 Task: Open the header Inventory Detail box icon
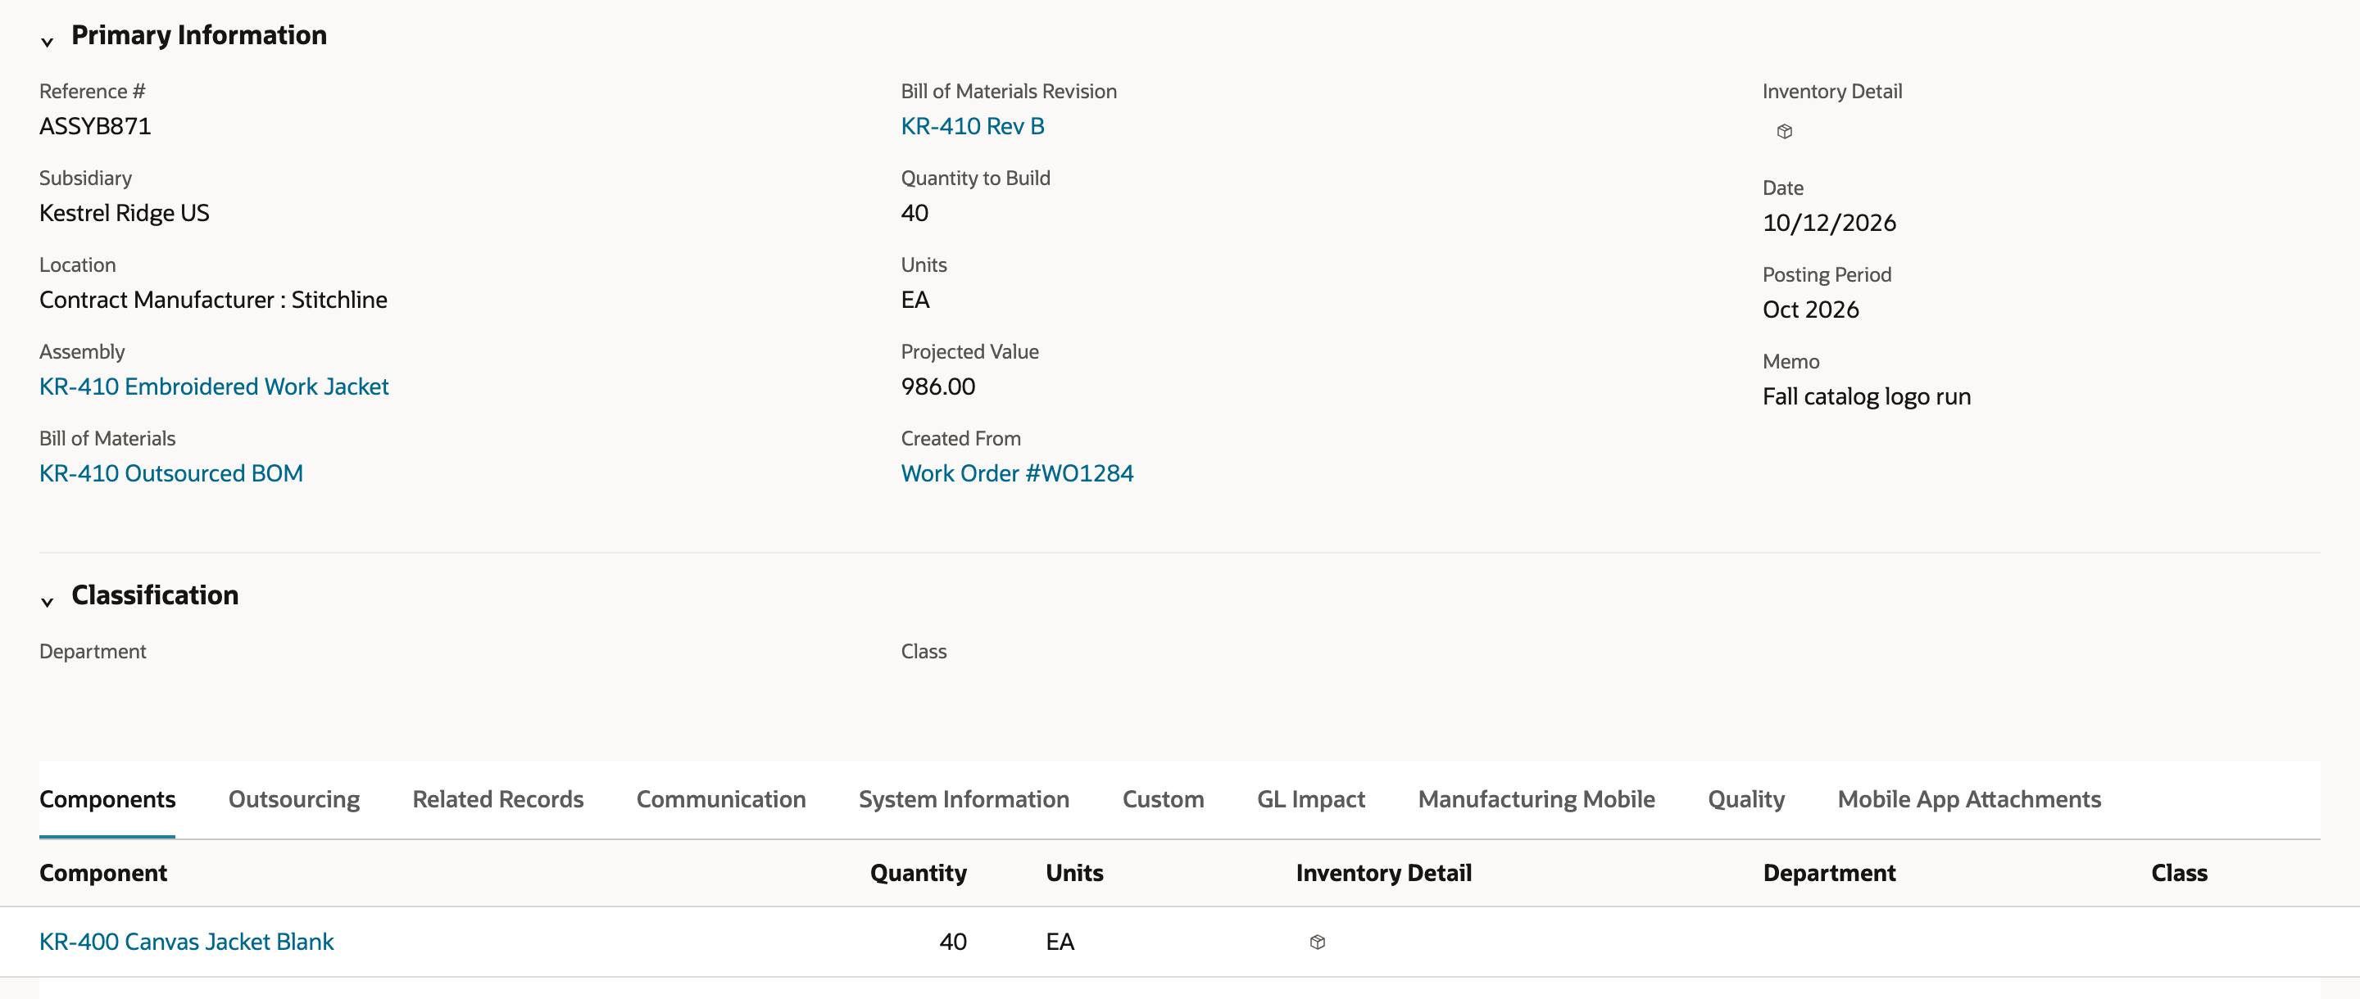coord(1784,131)
